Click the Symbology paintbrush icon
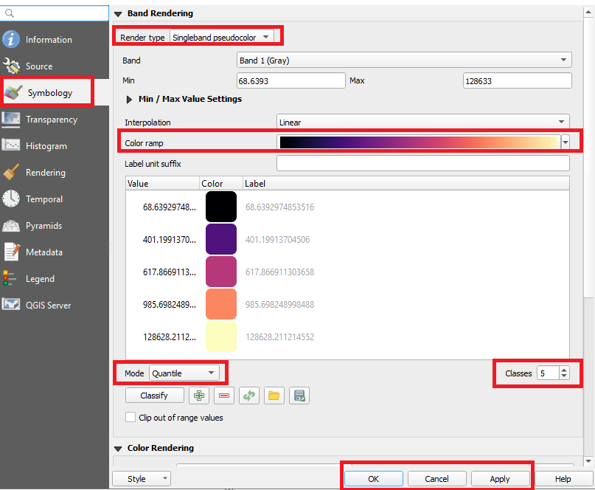Viewport: 595px width, 490px height. tap(13, 92)
